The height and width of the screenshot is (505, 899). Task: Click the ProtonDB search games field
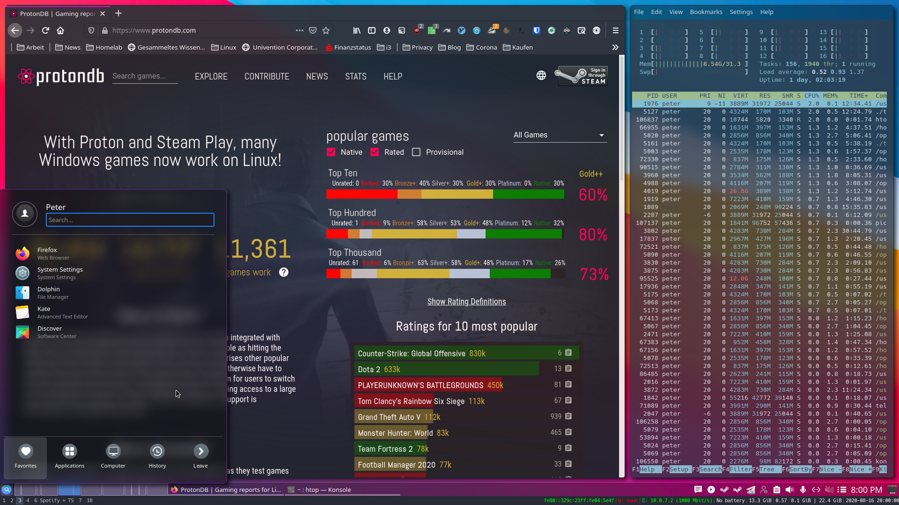(145, 76)
